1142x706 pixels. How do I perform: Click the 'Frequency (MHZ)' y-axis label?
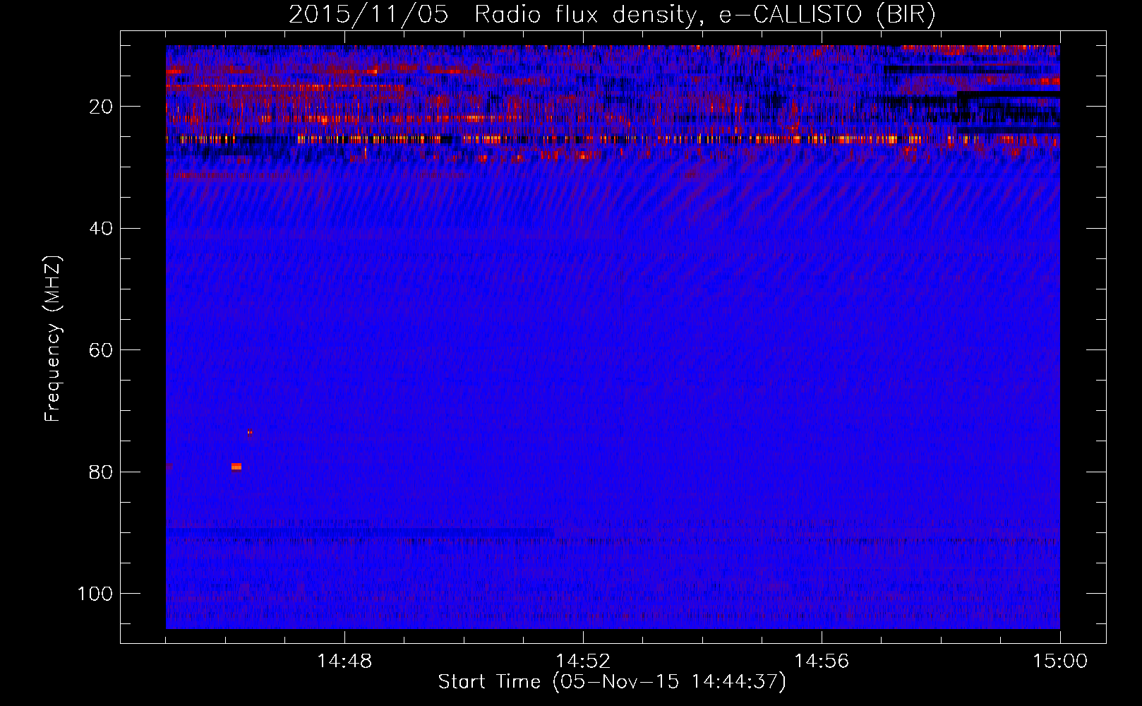pyautogui.click(x=53, y=339)
